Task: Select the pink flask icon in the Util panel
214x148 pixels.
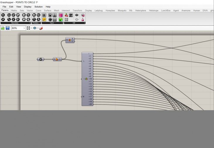Action: click(83, 20)
